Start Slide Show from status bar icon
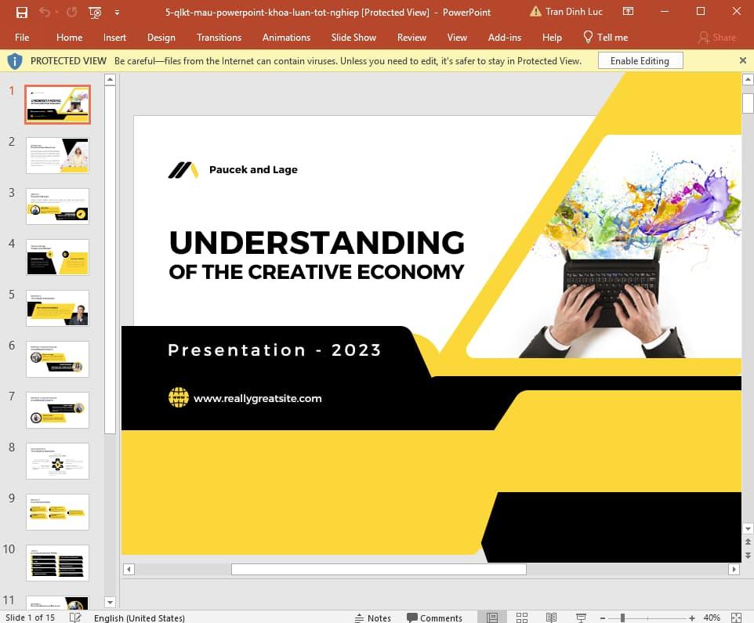 (581, 618)
